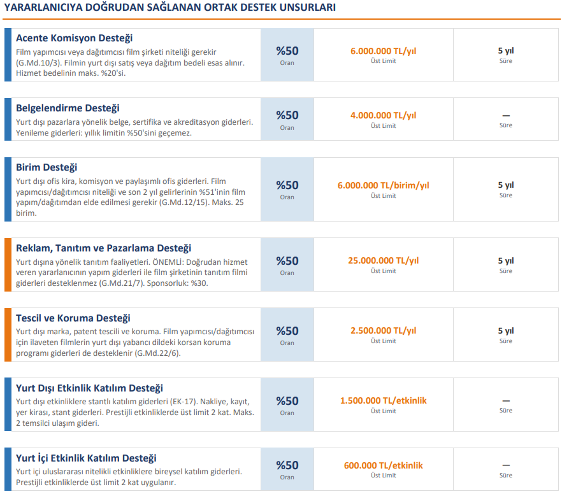The height and width of the screenshot is (494, 562).
Task: Click the 5 yıl duration in Tescil row
Action: pyautogui.click(x=505, y=331)
